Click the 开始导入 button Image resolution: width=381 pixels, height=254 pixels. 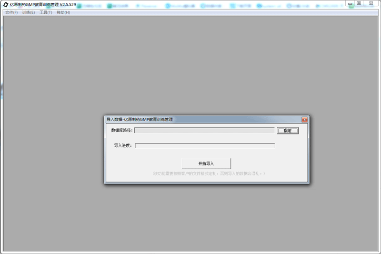(206, 163)
